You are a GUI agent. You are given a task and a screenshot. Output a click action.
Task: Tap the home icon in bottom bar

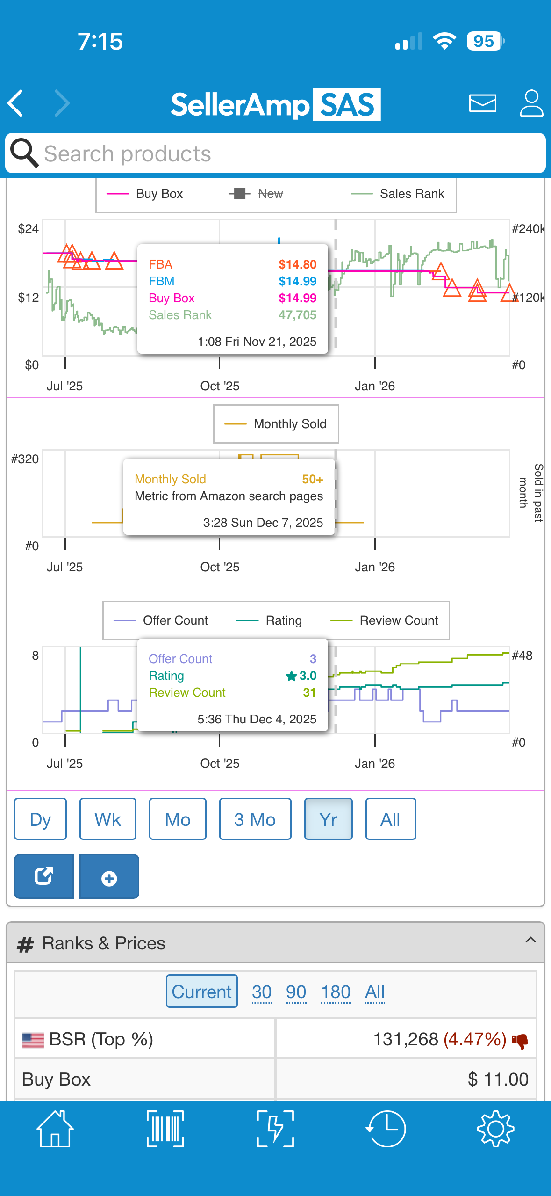(x=55, y=1128)
